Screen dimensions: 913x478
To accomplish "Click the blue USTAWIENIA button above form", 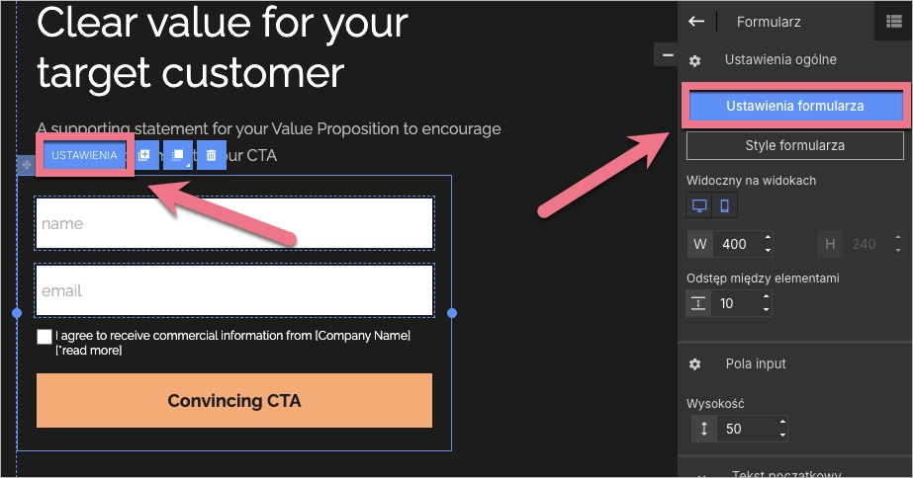I will click(x=84, y=155).
